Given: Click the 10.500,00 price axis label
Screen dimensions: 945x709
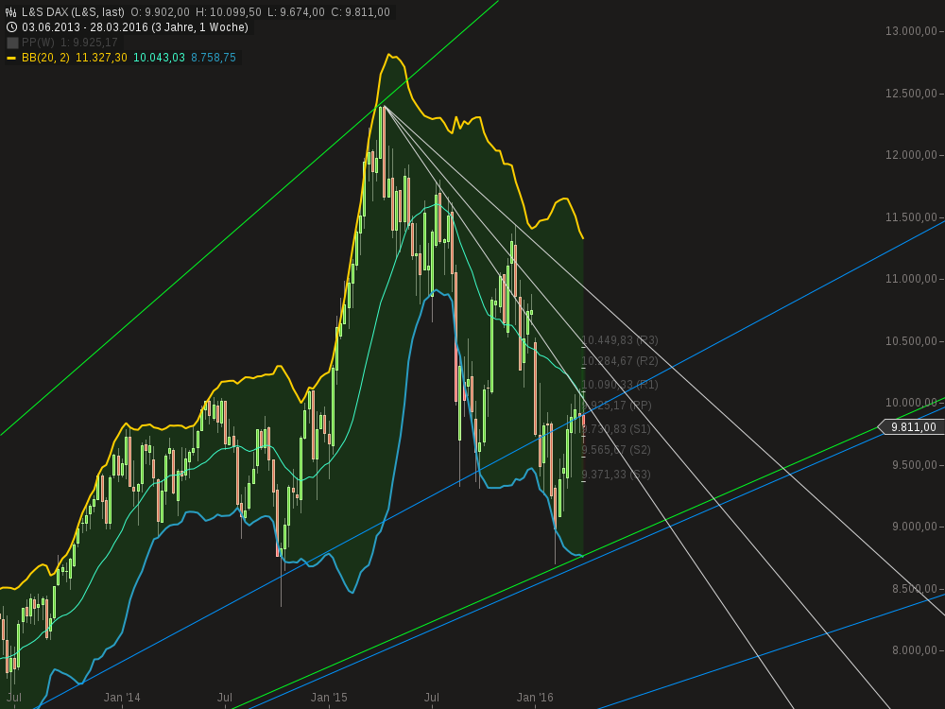Looking at the screenshot, I should pos(911,341).
